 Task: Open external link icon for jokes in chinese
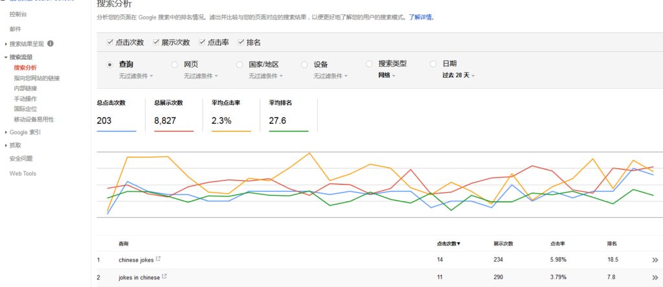(164, 277)
